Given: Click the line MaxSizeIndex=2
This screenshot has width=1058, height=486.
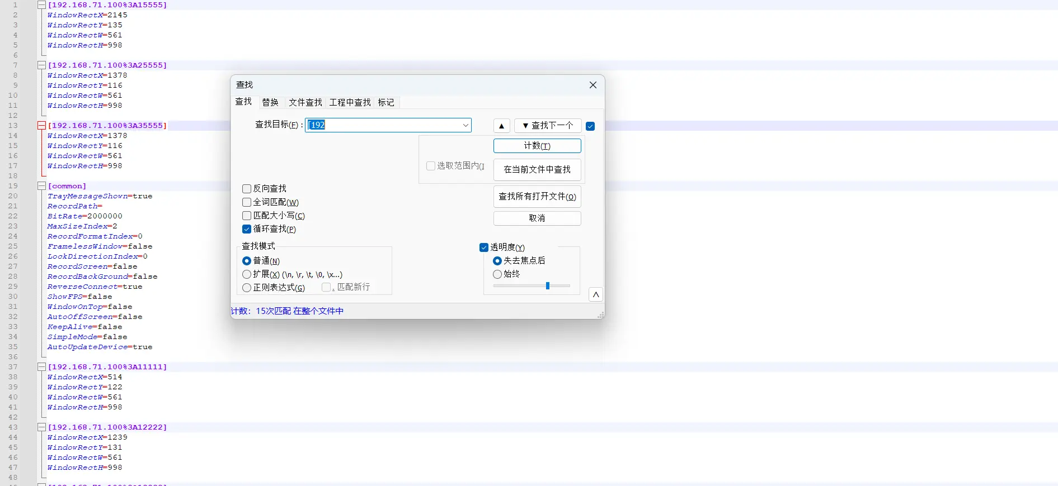Looking at the screenshot, I should point(82,226).
